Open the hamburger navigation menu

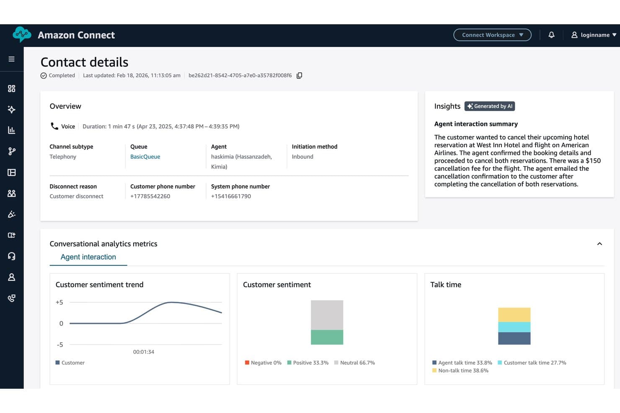click(x=11, y=59)
